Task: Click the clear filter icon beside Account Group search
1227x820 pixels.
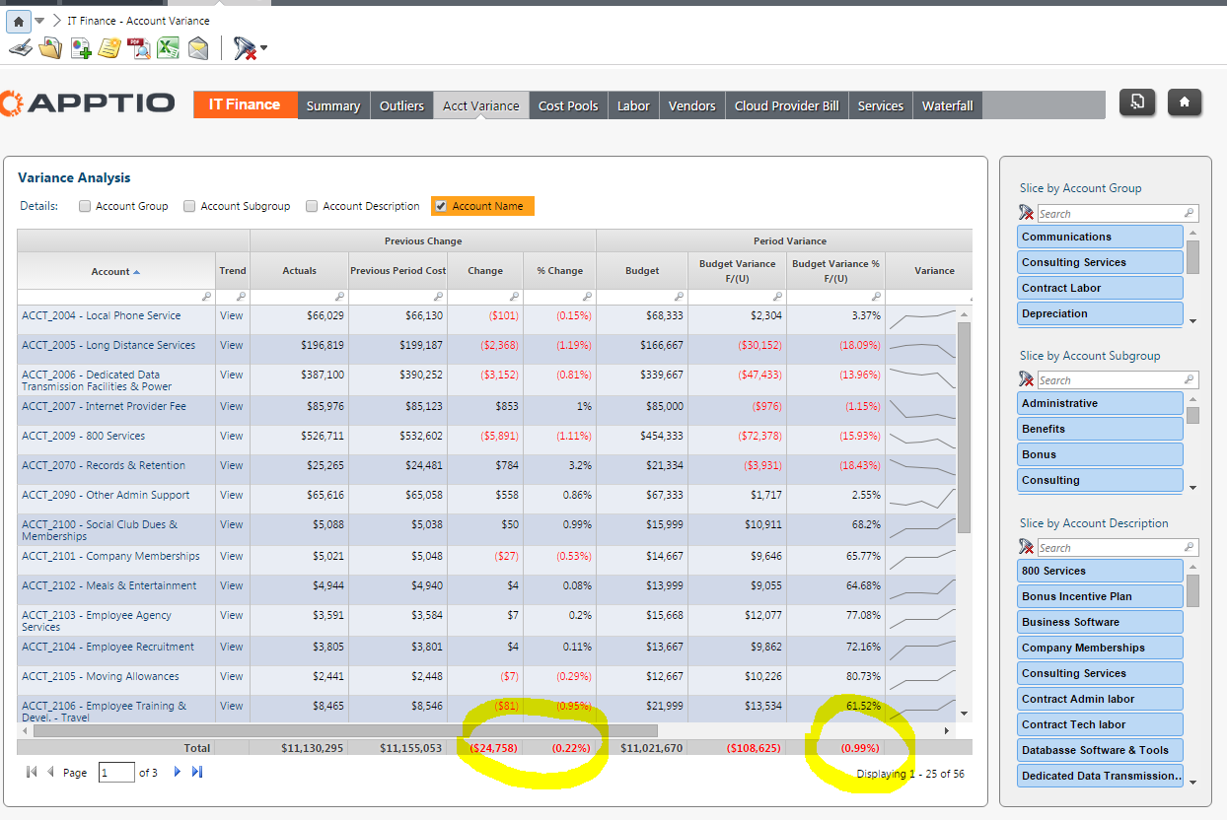Action: [x=1026, y=213]
